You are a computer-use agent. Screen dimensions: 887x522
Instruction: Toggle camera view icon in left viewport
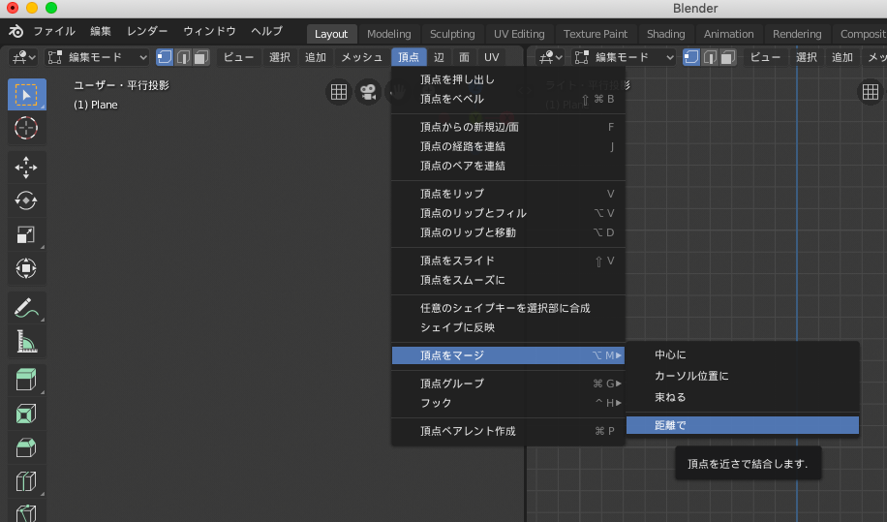point(368,92)
